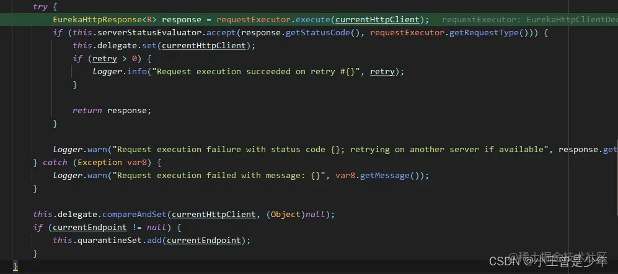Click currentHttpClient inside the execute call

tap(377, 20)
